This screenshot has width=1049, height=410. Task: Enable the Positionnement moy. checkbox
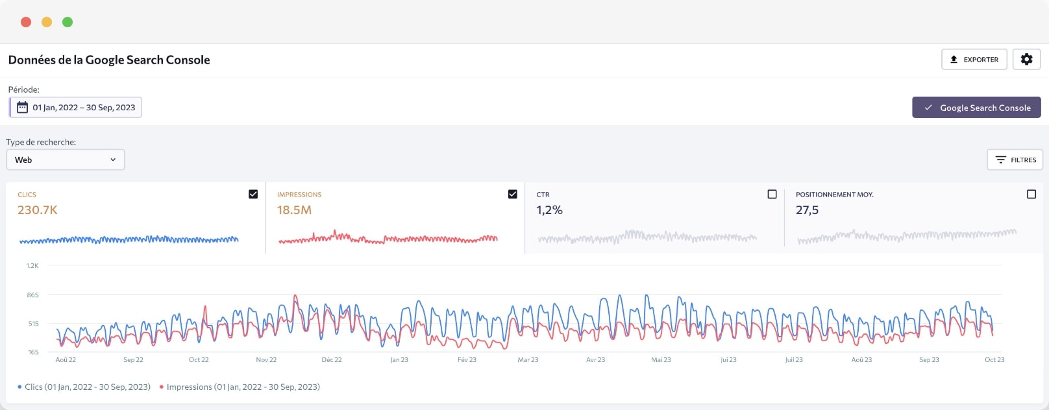1031,194
